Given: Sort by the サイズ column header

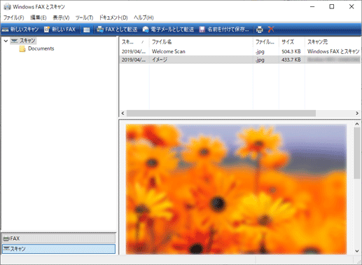Looking at the screenshot, I should tap(292, 42).
